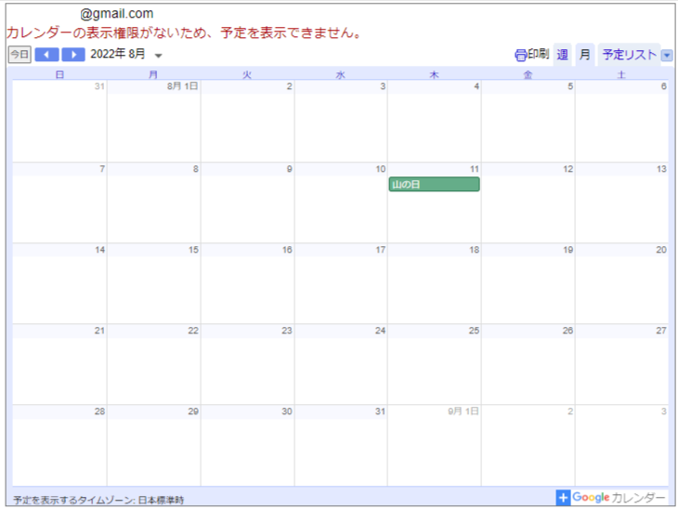Click day number 7
This screenshot has width=678, height=509.
(102, 169)
